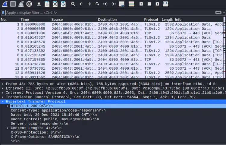Close the capture file
This screenshot has height=145, width=226.
[55, 4]
